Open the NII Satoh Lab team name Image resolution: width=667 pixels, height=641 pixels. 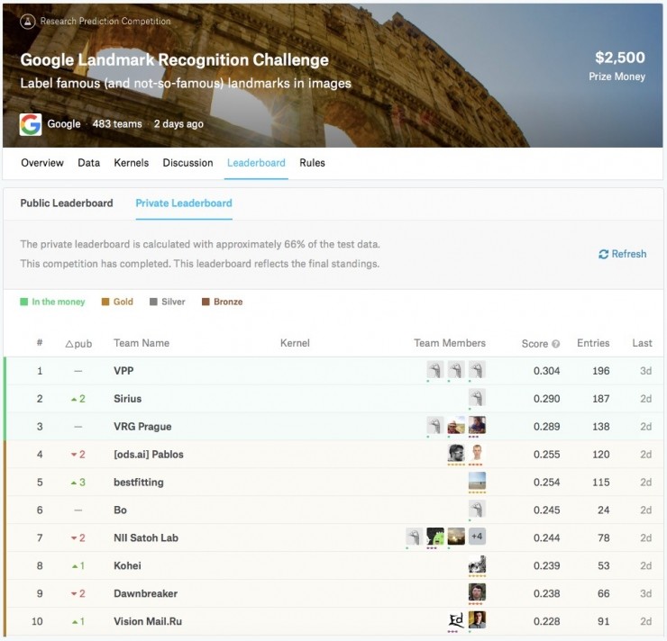(x=145, y=537)
